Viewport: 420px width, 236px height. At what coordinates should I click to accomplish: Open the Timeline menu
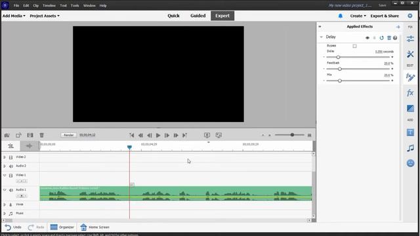pyautogui.click(x=49, y=5)
